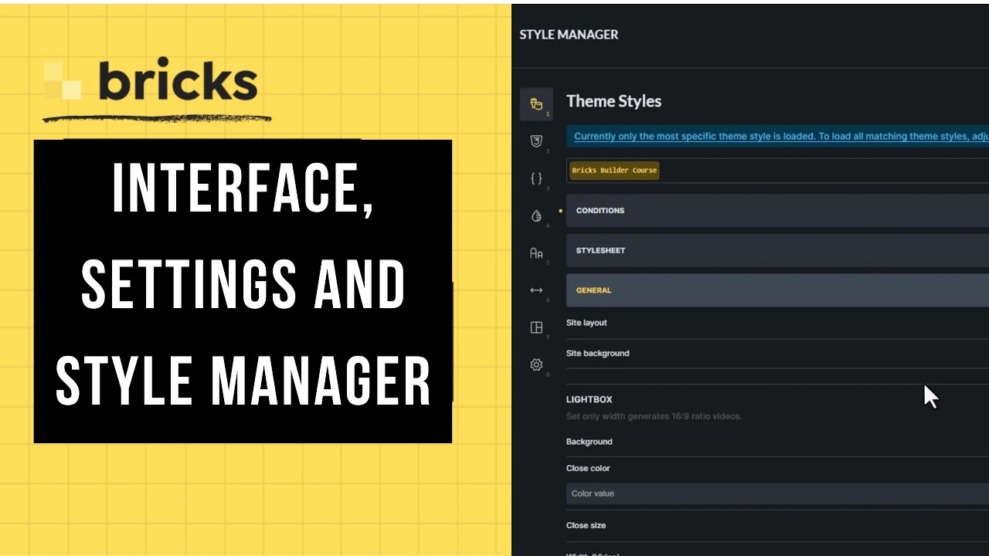Click the Theme Styles heading
Image resolution: width=989 pixels, height=556 pixels.
click(613, 101)
